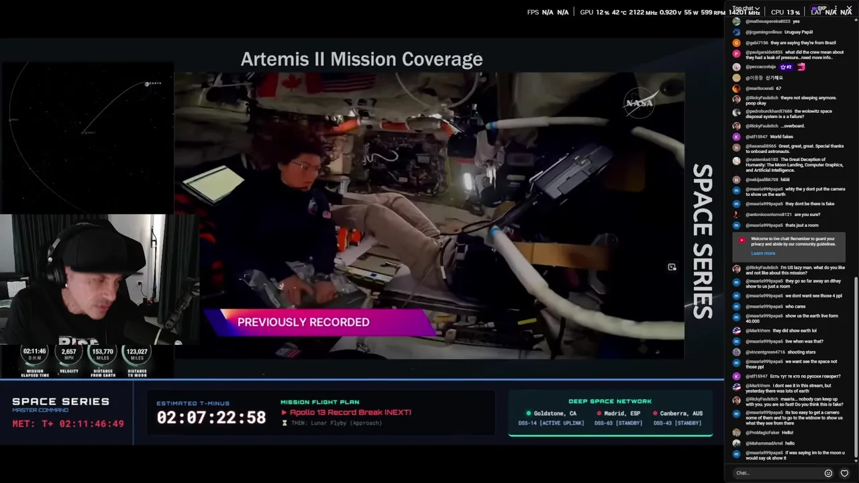This screenshot has width=859, height=483.
Task: Open jcgamingonlinux's avatar
Action: click(737, 32)
